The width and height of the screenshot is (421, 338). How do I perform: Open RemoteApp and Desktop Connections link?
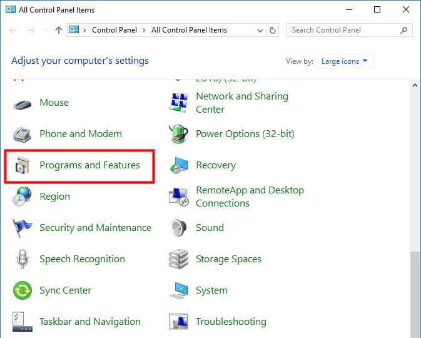250,197
